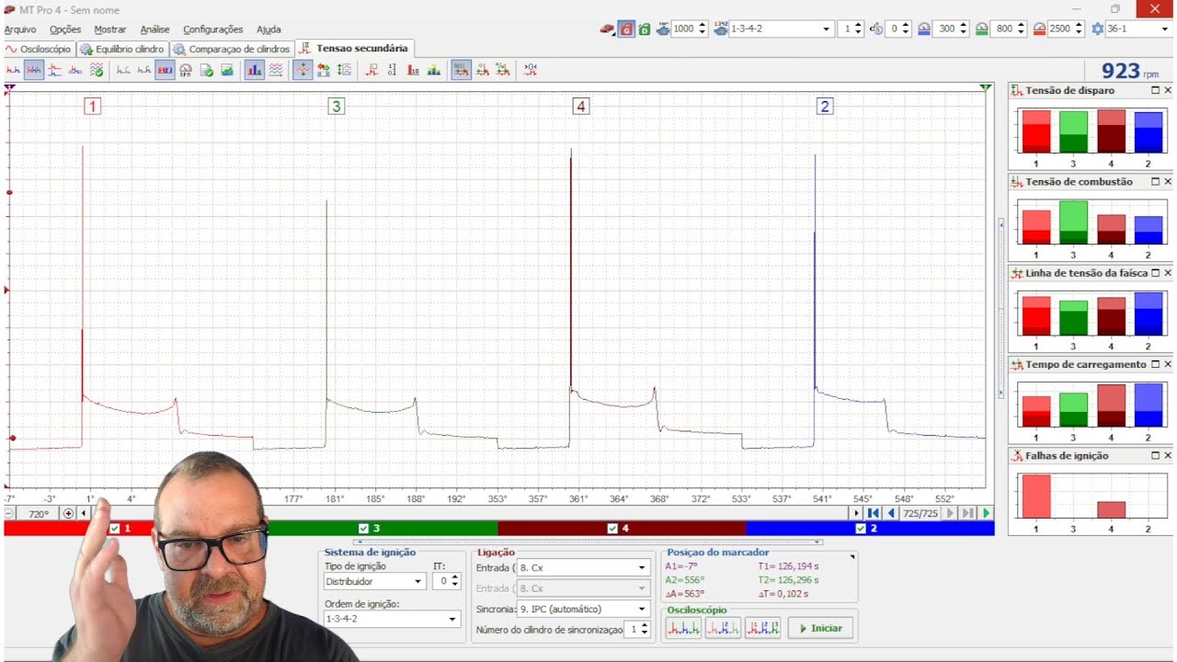This screenshot has height=662, width=1177.
Task: Click the green checkmark waveform icon
Action: pos(97,69)
